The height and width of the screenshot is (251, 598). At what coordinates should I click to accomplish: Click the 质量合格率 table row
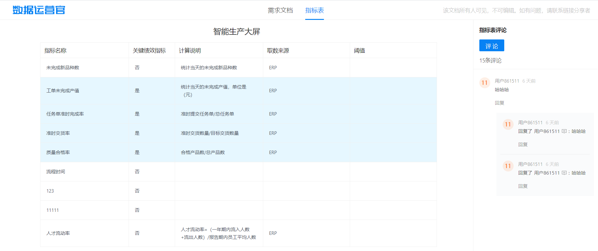click(x=239, y=153)
